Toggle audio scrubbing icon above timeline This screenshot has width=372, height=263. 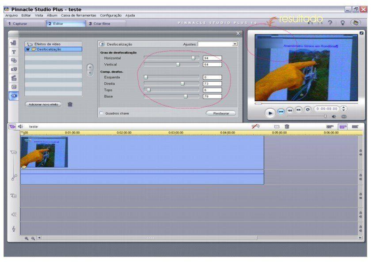255,126
